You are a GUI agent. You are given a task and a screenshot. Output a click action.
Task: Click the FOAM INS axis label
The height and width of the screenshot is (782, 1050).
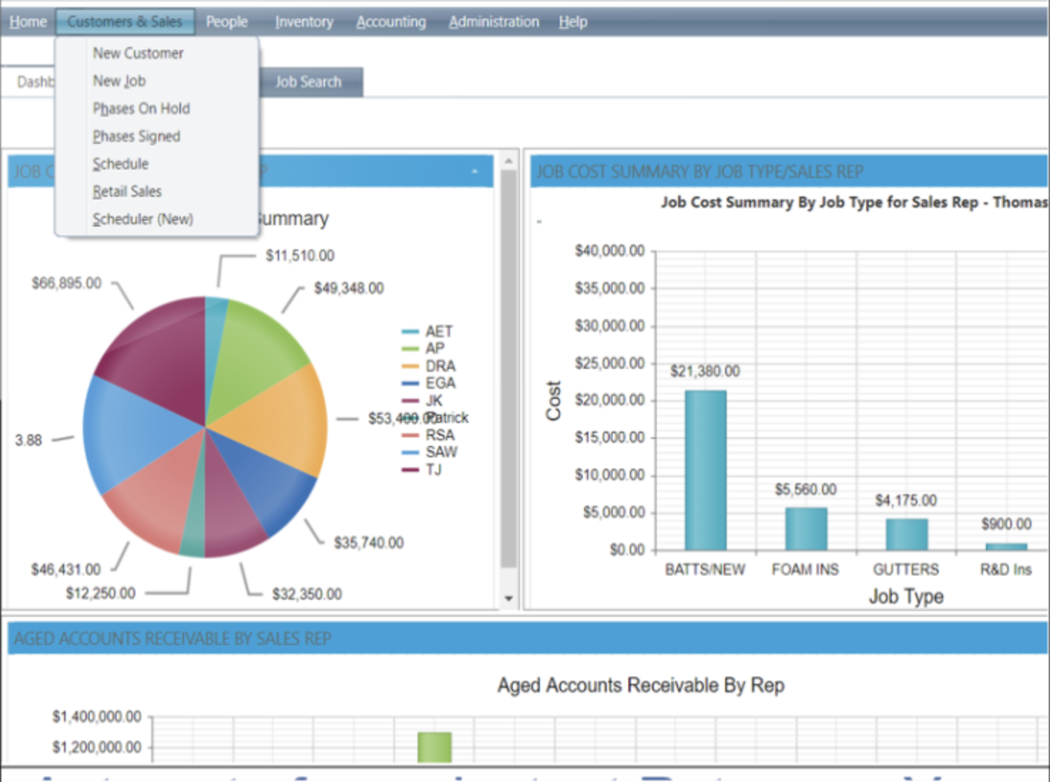[805, 570]
